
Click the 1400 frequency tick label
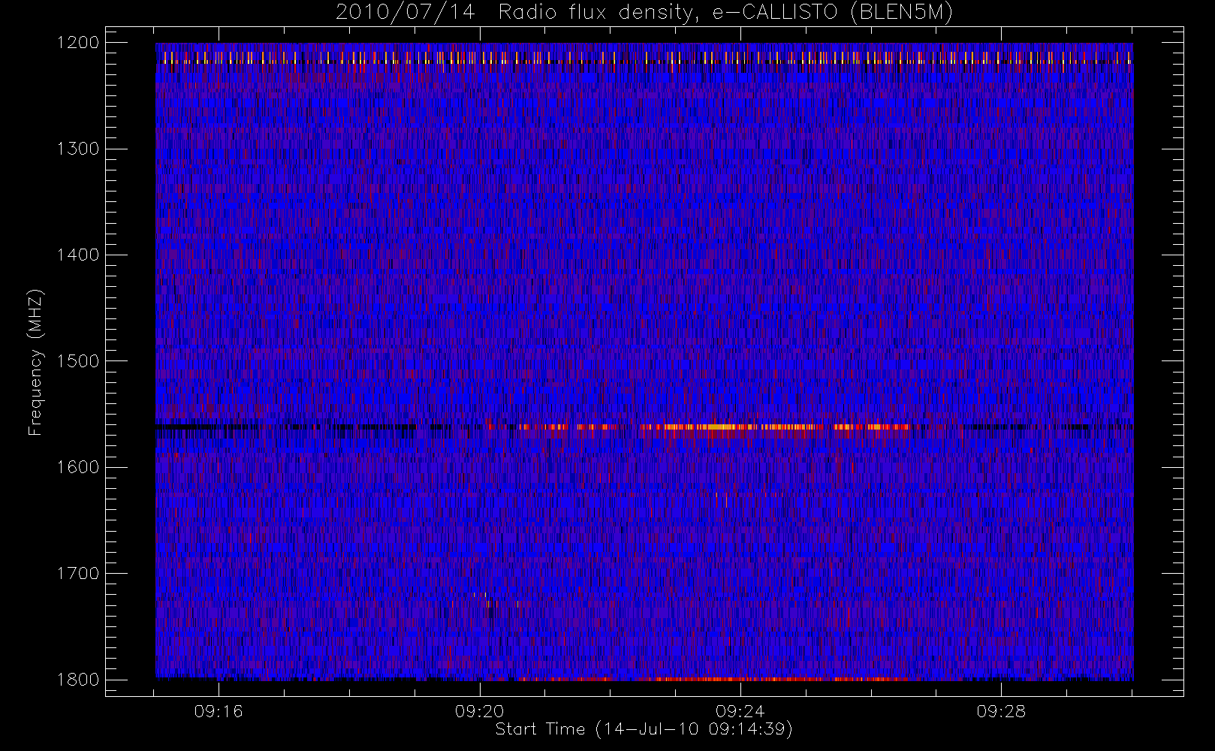(78, 255)
